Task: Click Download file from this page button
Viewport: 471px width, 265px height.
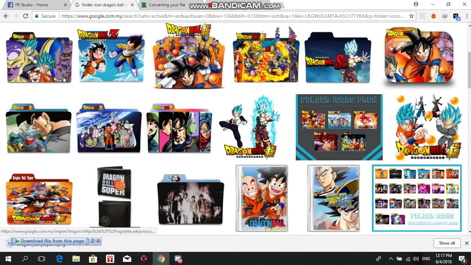Action: pos(50,241)
